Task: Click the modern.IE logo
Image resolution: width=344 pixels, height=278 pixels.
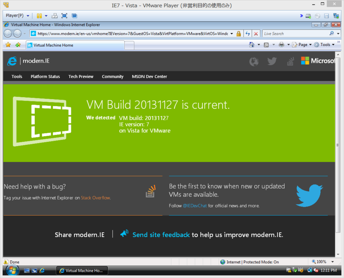Action: click(28, 61)
